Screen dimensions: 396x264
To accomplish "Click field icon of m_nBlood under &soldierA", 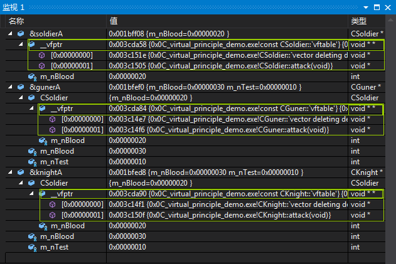I will (x=33, y=77).
